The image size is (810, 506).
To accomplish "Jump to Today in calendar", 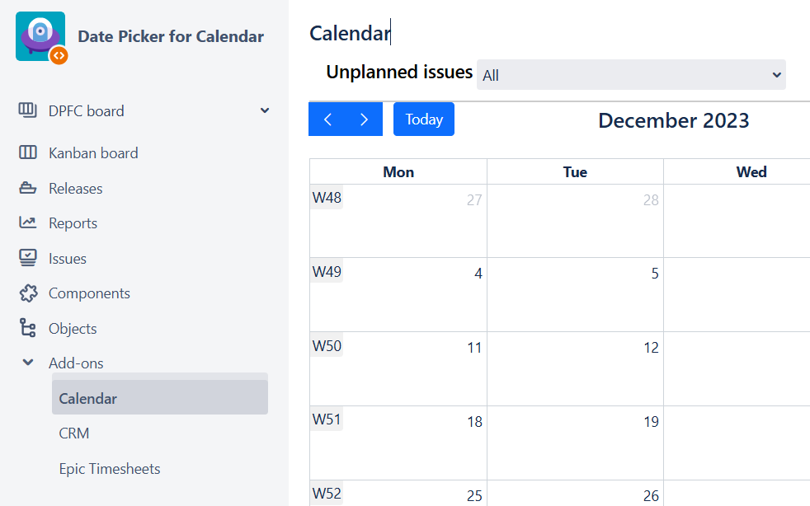I will click(x=424, y=119).
